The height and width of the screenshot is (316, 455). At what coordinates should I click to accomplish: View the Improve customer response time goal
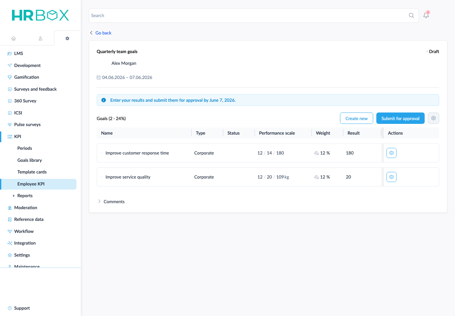391,153
